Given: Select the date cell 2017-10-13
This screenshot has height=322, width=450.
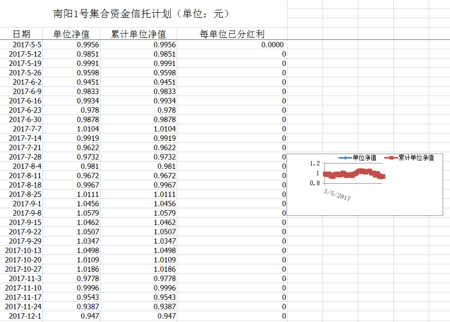Looking at the screenshot, I should coord(23,251).
